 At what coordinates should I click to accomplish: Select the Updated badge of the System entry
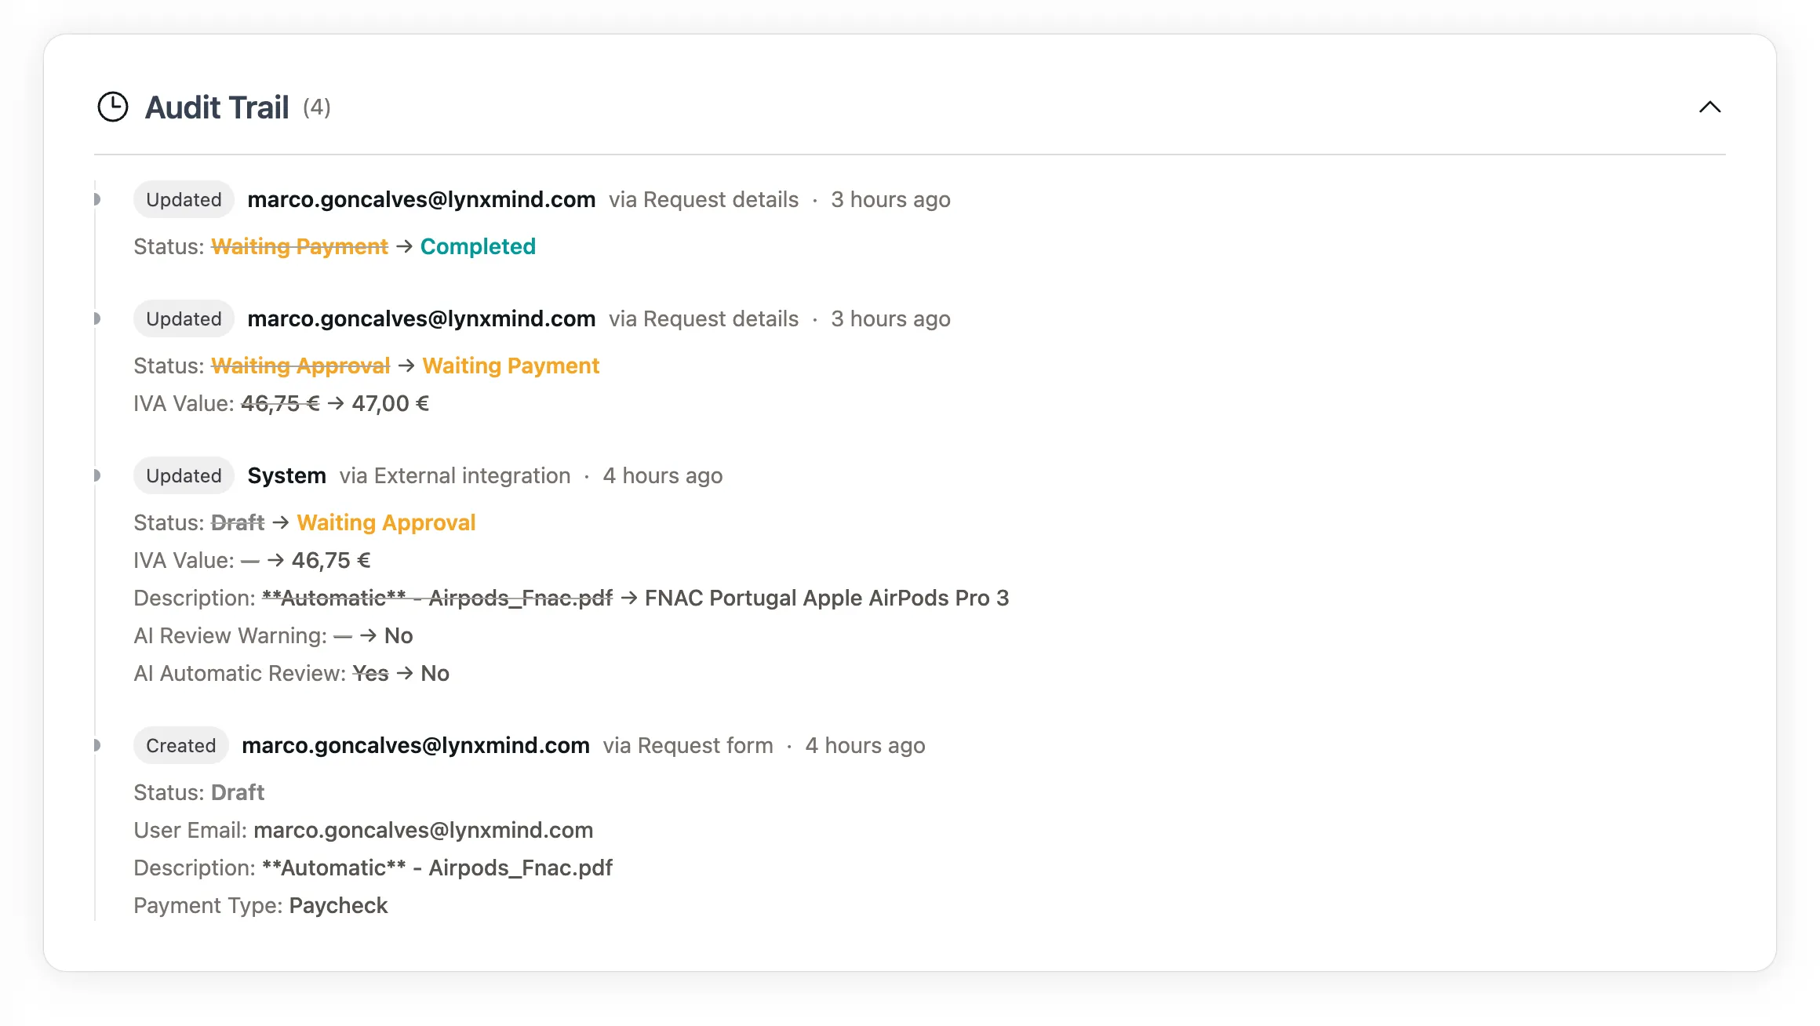coord(184,476)
